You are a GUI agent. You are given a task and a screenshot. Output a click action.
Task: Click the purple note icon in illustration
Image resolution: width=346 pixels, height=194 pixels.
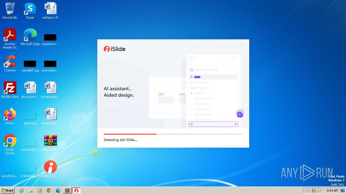click(240, 114)
